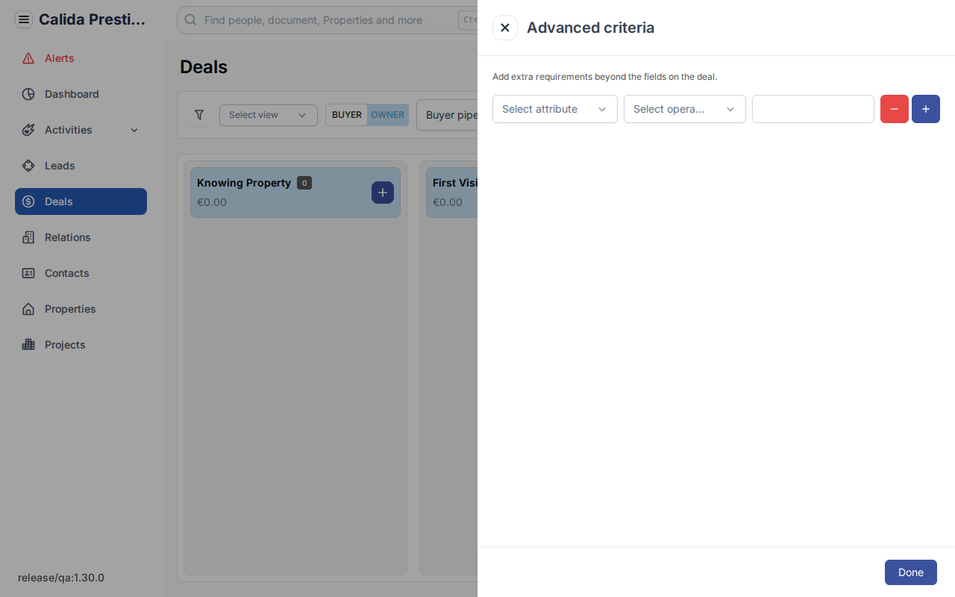This screenshot has height=597, width=955.
Task: Toggle the hamburger sidebar menu
Action: (x=24, y=19)
